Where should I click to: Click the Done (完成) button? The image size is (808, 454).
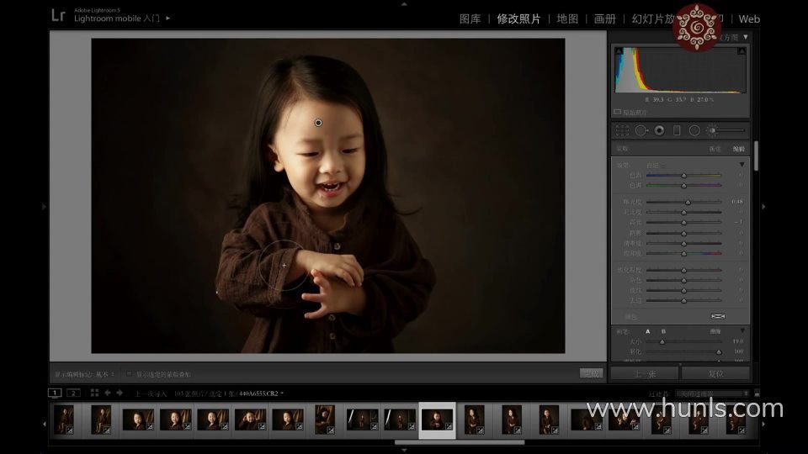591,373
